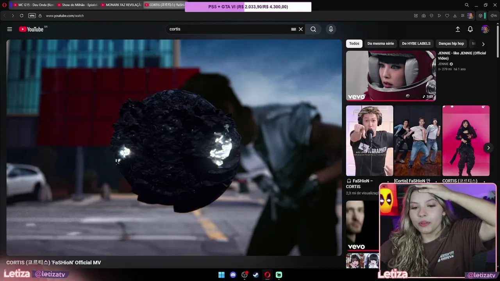Filter by Danças hip hop chip
500x281 pixels.
click(451, 44)
